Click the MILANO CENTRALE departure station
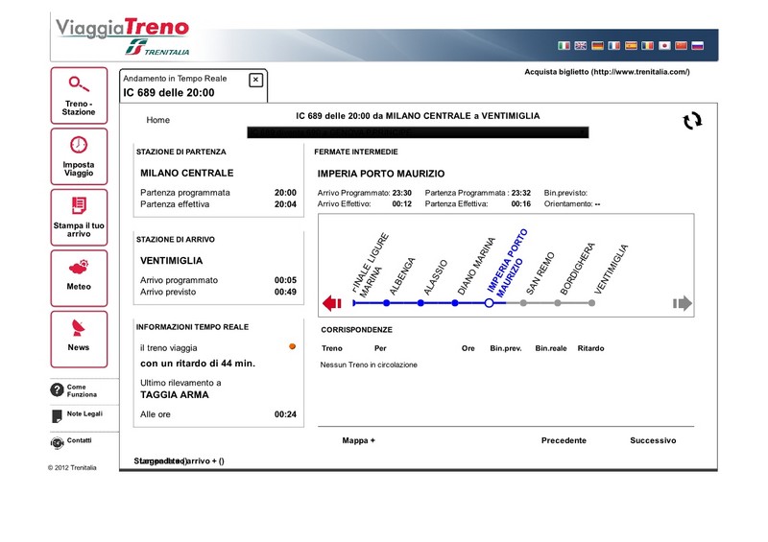This screenshot has height=542, width=768. (x=187, y=173)
